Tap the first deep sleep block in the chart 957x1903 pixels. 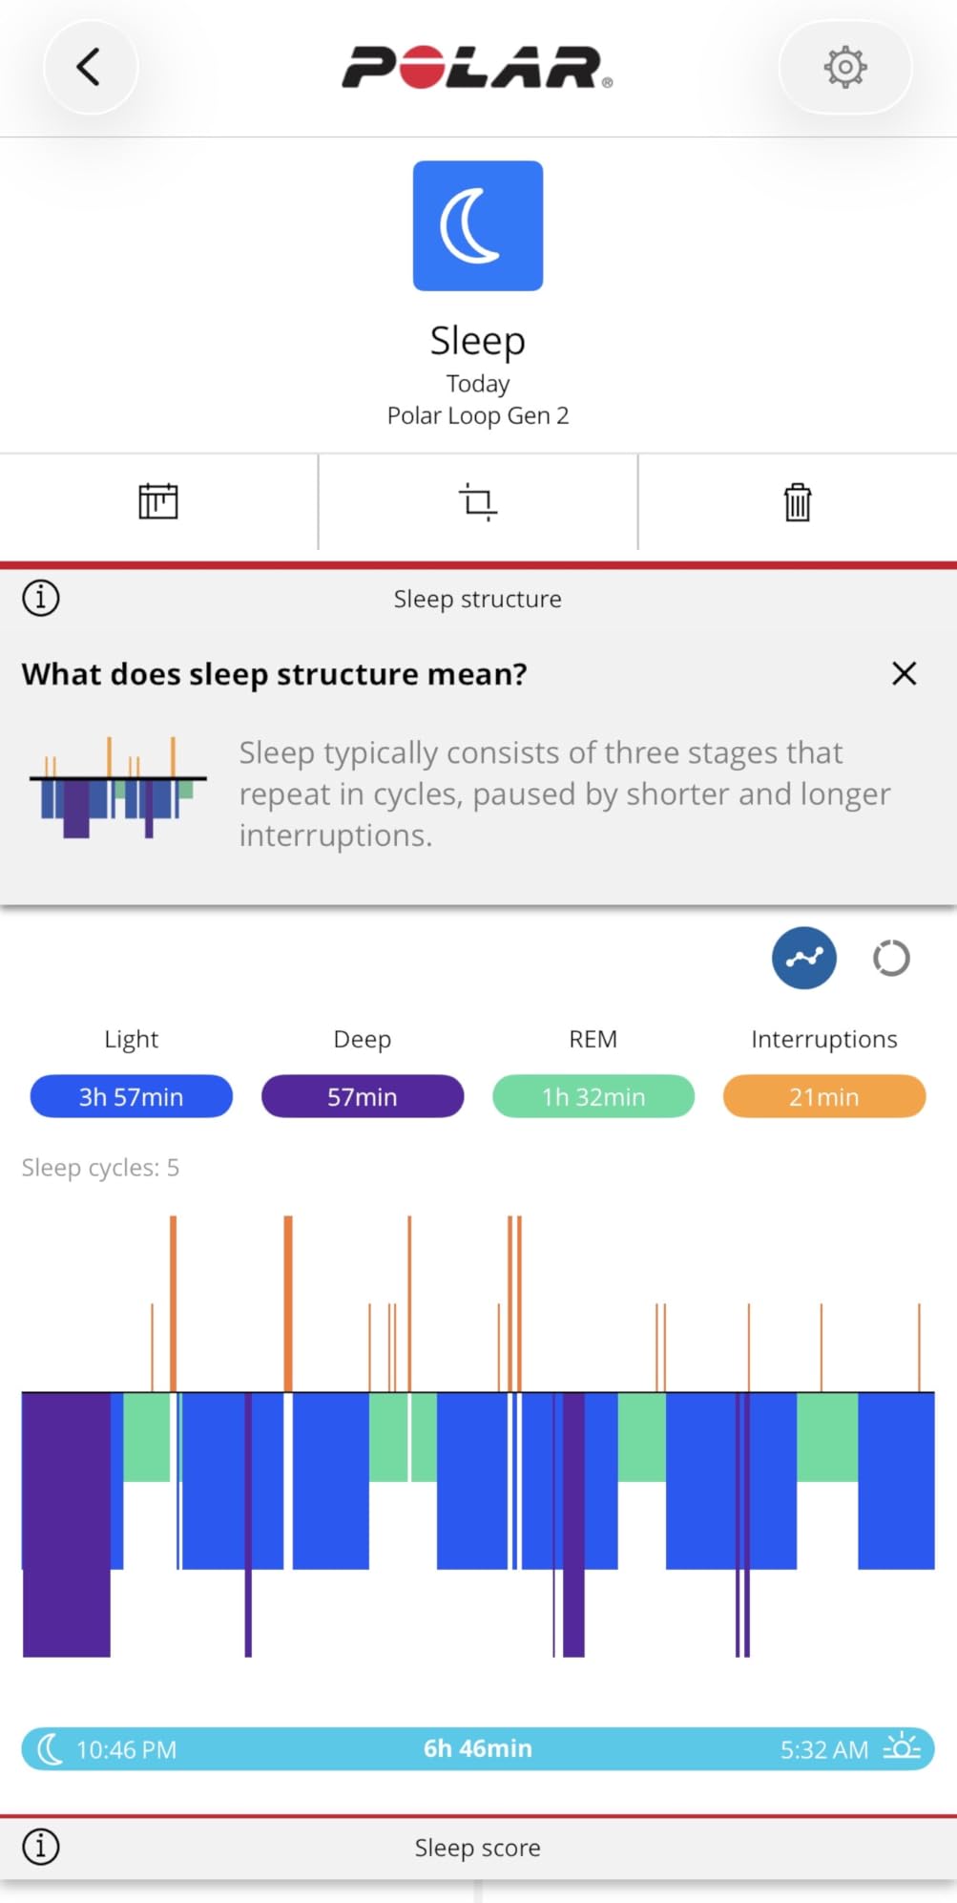tap(67, 1525)
